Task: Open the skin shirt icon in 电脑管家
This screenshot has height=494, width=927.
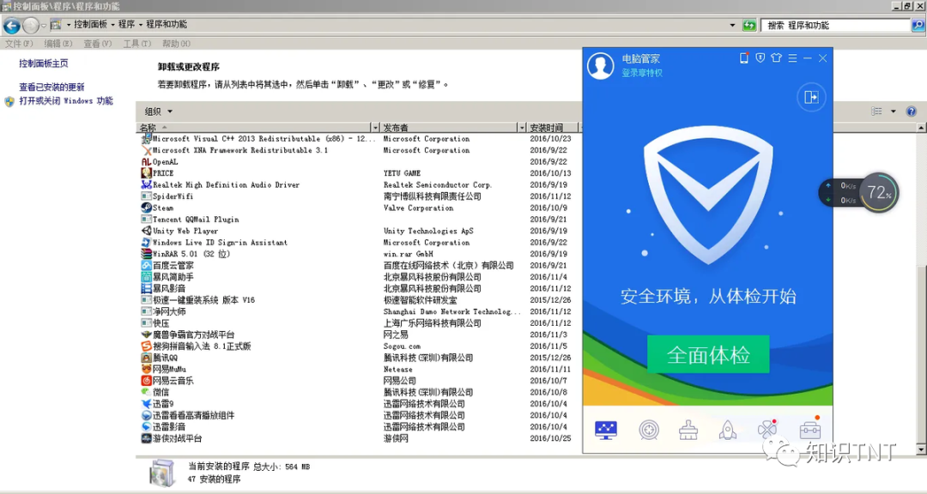Action: 776,58
